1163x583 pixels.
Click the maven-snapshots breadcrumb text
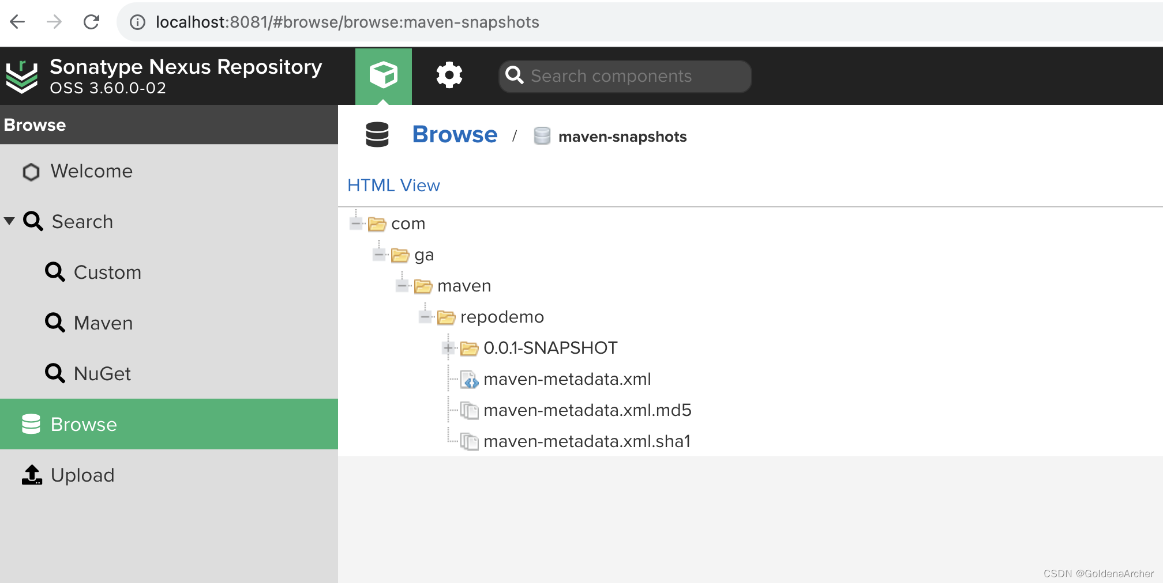(x=622, y=137)
